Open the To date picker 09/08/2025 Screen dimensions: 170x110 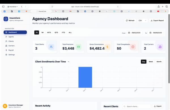coord(156,33)
